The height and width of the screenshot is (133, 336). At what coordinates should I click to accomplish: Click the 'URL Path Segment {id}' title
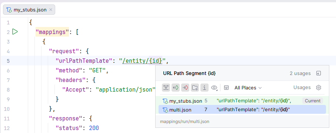click(189, 74)
